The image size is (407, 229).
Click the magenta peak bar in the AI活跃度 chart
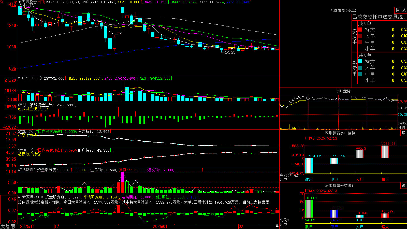click(123, 177)
